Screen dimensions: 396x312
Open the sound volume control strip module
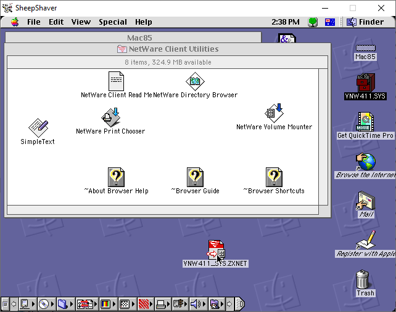(198, 304)
